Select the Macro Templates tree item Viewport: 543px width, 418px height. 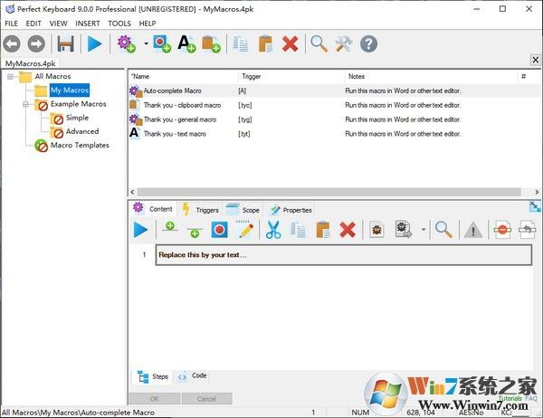coord(79,145)
